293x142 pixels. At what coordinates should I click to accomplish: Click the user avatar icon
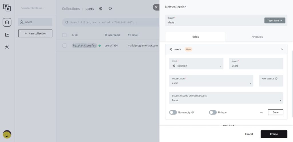click(7, 134)
